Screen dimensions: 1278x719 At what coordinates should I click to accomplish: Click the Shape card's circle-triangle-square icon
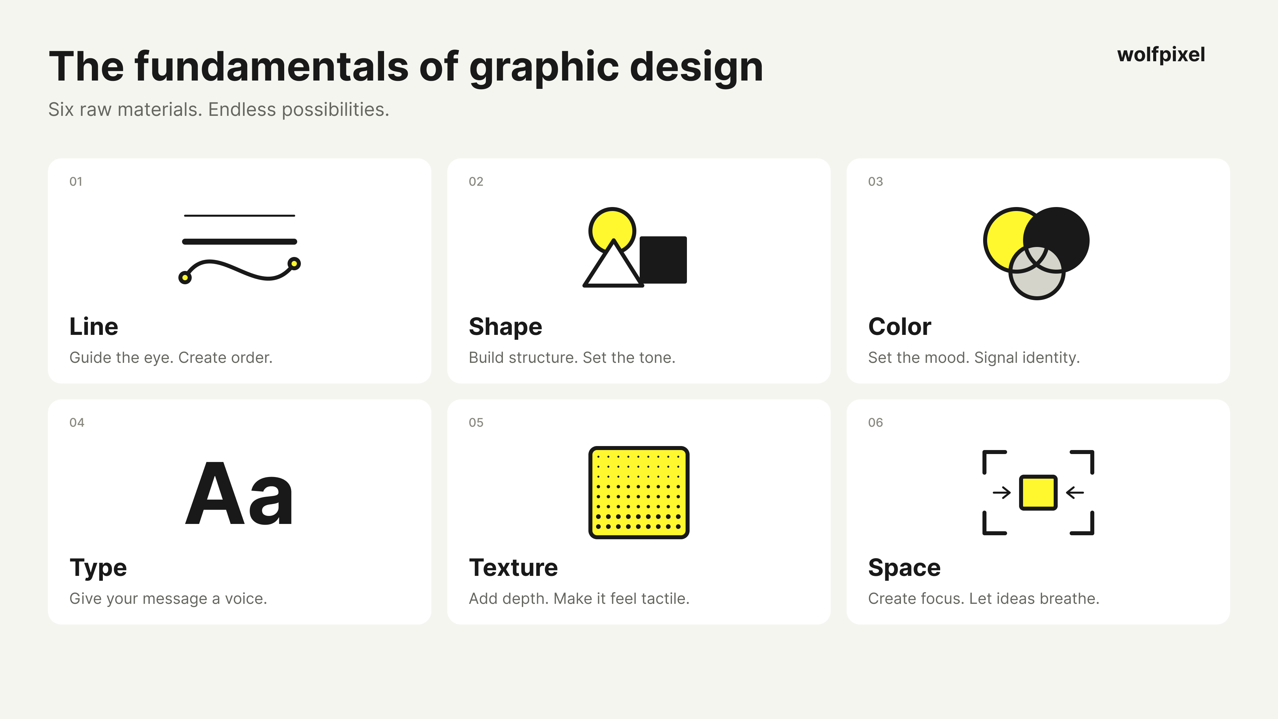(635, 247)
